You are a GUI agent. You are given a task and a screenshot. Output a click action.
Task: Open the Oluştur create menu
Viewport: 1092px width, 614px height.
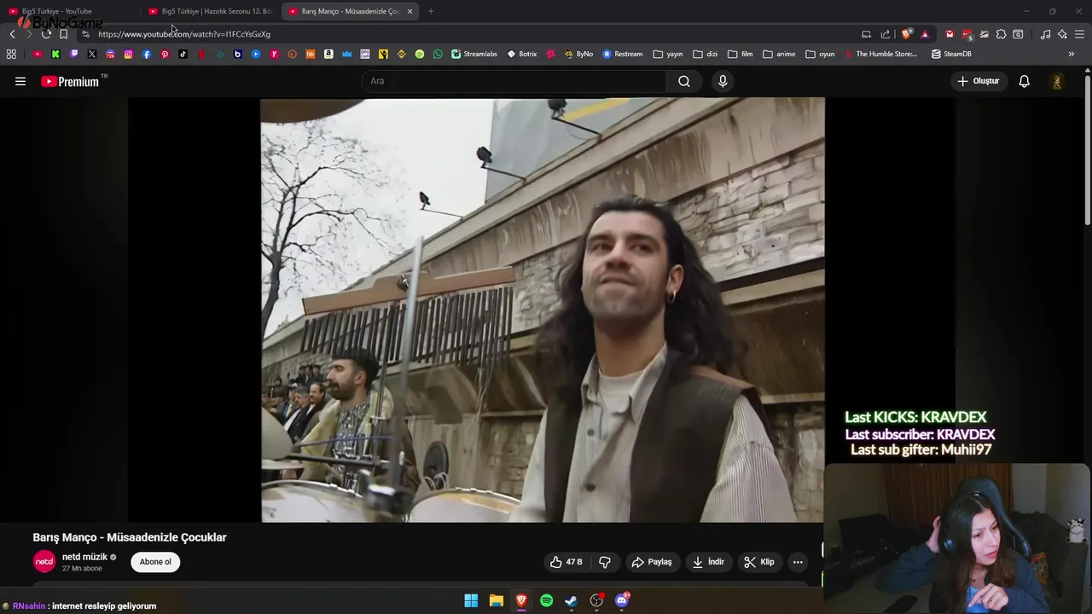click(978, 81)
